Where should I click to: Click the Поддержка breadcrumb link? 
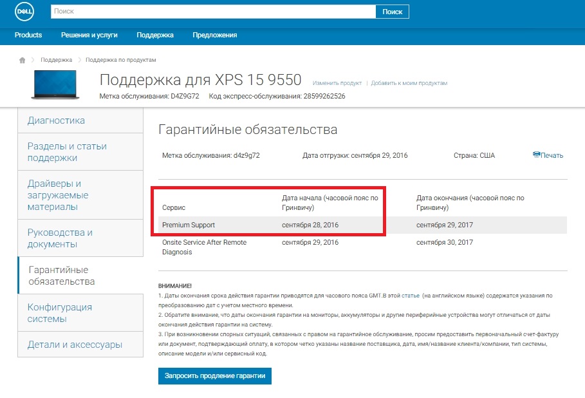click(57, 60)
